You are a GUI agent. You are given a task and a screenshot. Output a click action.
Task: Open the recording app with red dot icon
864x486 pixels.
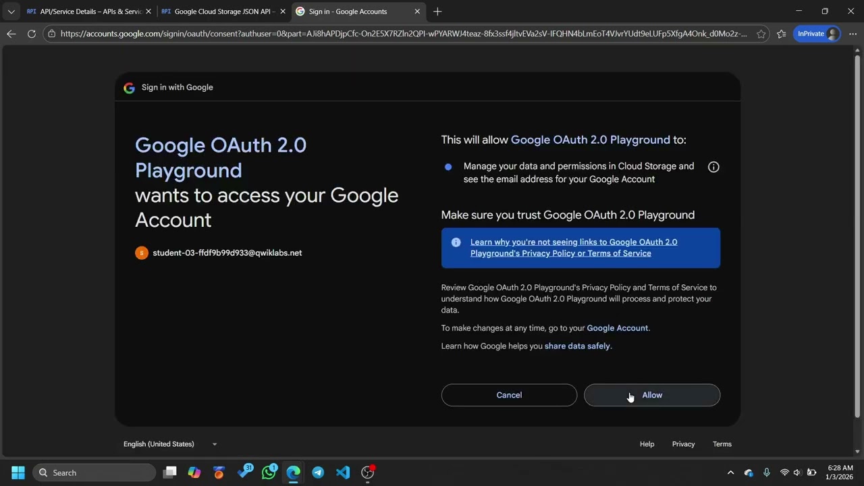(368, 473)
